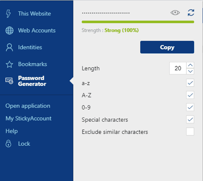Reveal the password with the eye icon
Image resolution: width=203 pixels, height=181 pixels.
tap(175, 13)
